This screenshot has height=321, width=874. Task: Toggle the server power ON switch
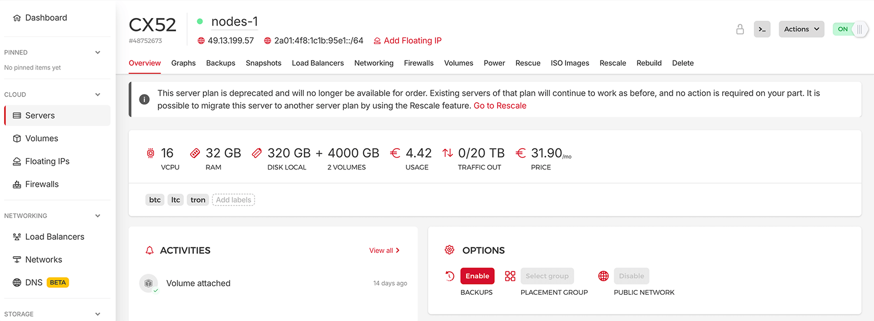pyautogui.click(x=850, y=29)
